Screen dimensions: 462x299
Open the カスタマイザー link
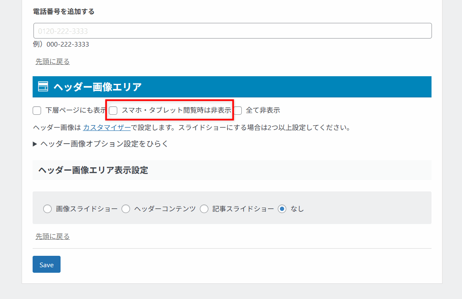107,127
